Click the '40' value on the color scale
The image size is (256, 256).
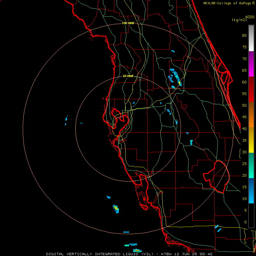[244, 129]
